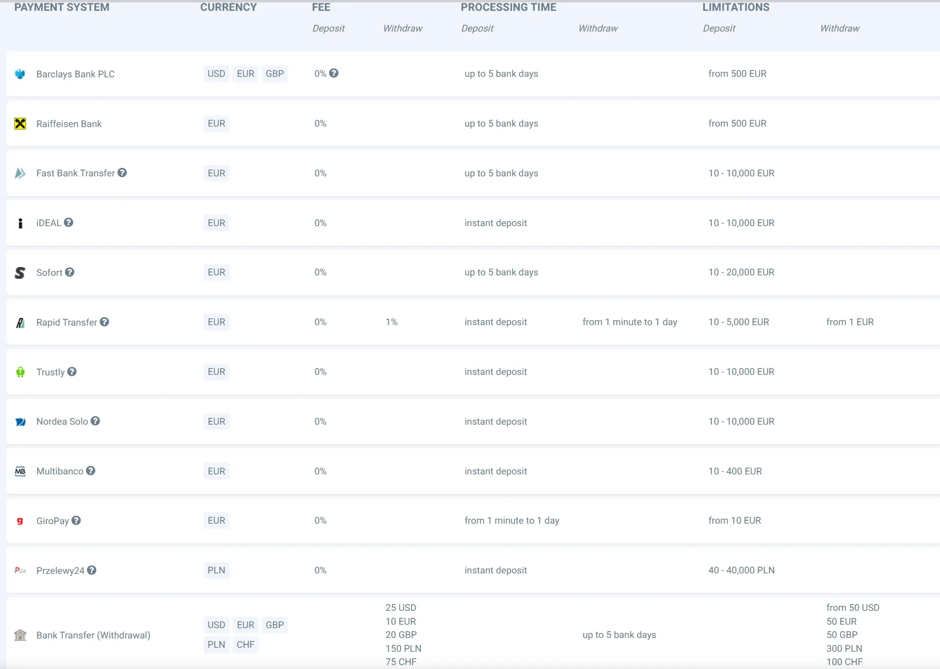940x669 pixels.
Task: Click '300 PLN' withdraw limit
Action: pyautogui.click(x=844, y=649)
